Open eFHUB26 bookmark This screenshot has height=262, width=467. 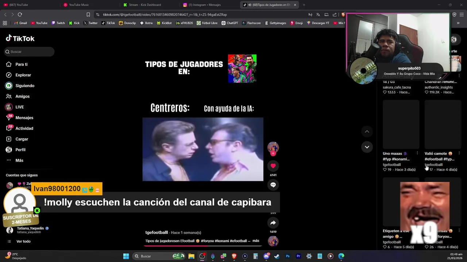tap(184, 23)
